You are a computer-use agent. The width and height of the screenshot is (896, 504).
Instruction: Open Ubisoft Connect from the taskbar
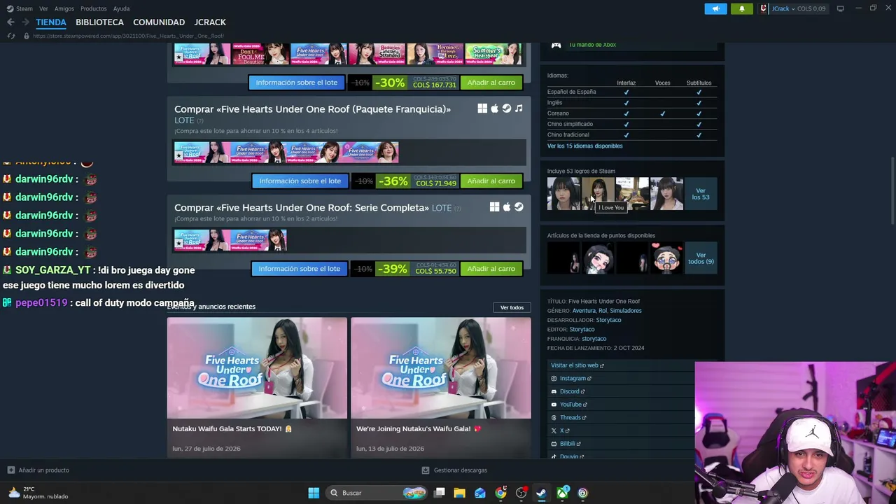(582, 493)
